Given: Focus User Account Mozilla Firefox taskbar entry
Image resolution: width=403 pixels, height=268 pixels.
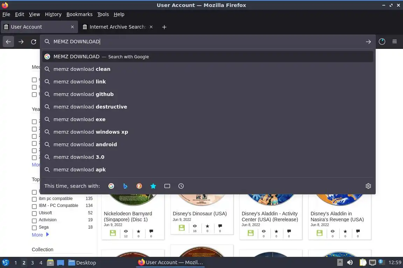Looking at the screenshot, I should [x=171, y=262].
